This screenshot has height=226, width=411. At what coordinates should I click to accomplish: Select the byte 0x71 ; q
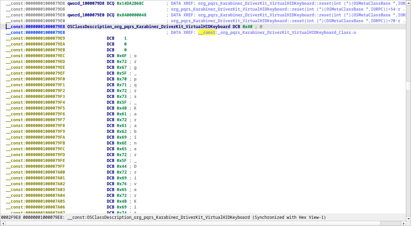click(122, 85)
